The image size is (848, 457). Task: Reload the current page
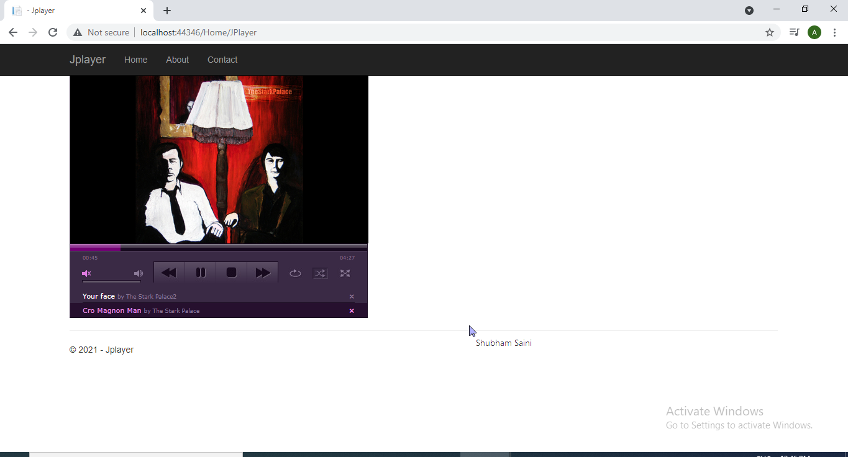tap(53, 32)
